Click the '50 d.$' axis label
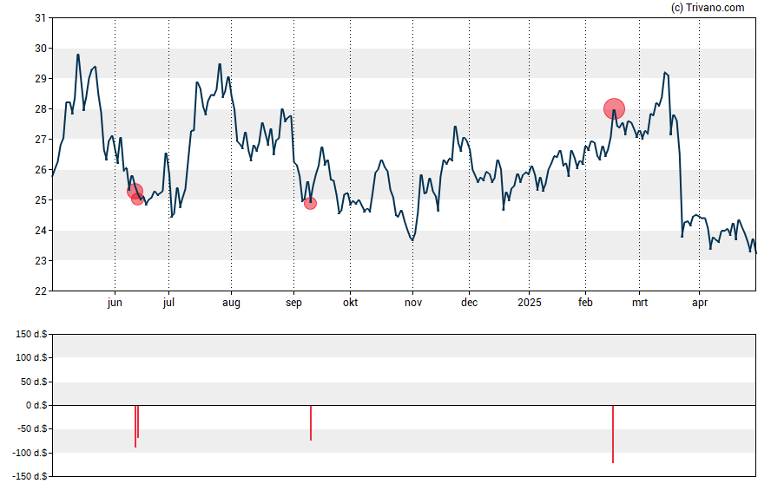Image resolution: width=771 pixels, height=490 pixels. 34,382
